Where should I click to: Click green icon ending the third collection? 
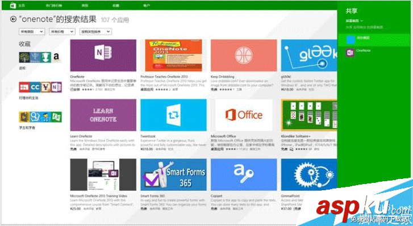(56, 117)
